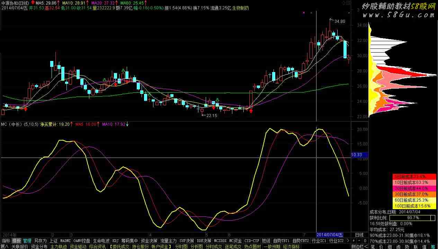Select the 筹 chip distribution panel
This screenshot has width=438, height=249.
[433, 247]
